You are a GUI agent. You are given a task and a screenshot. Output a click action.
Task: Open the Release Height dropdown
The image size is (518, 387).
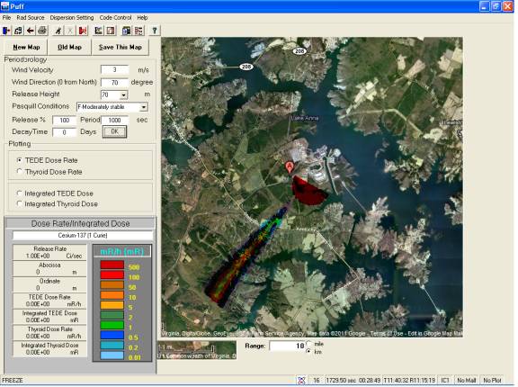click(123, 95)
